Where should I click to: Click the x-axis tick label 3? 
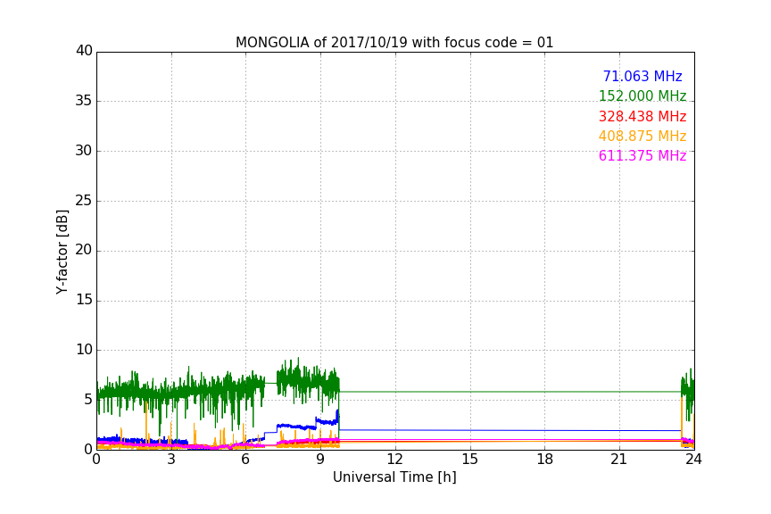[x=171, y=460]
